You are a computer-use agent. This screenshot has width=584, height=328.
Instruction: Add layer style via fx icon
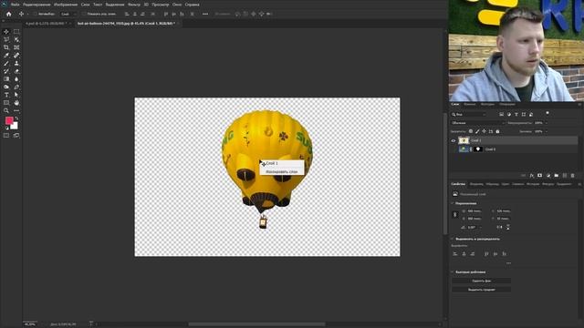pos(532,176)
